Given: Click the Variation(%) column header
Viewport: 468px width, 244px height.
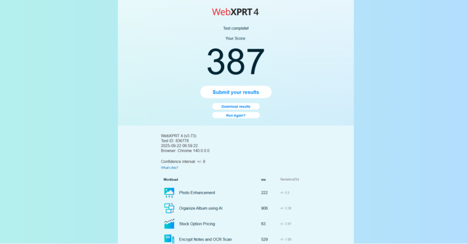Looking at the screenshot, I should coord(289,180).
